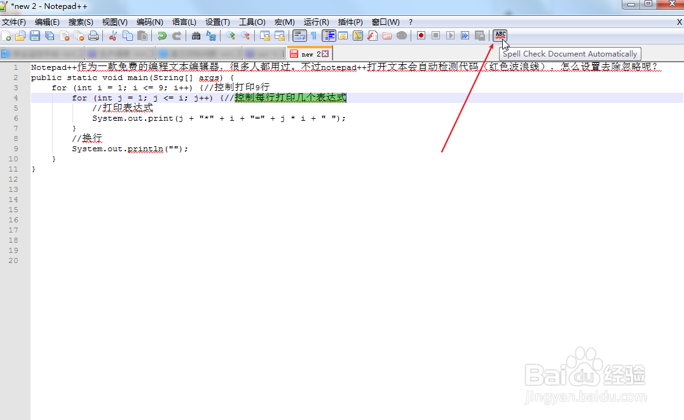Create a new document with New icon
This screenshot has height=420, width=684.
(x=6, y=36)
